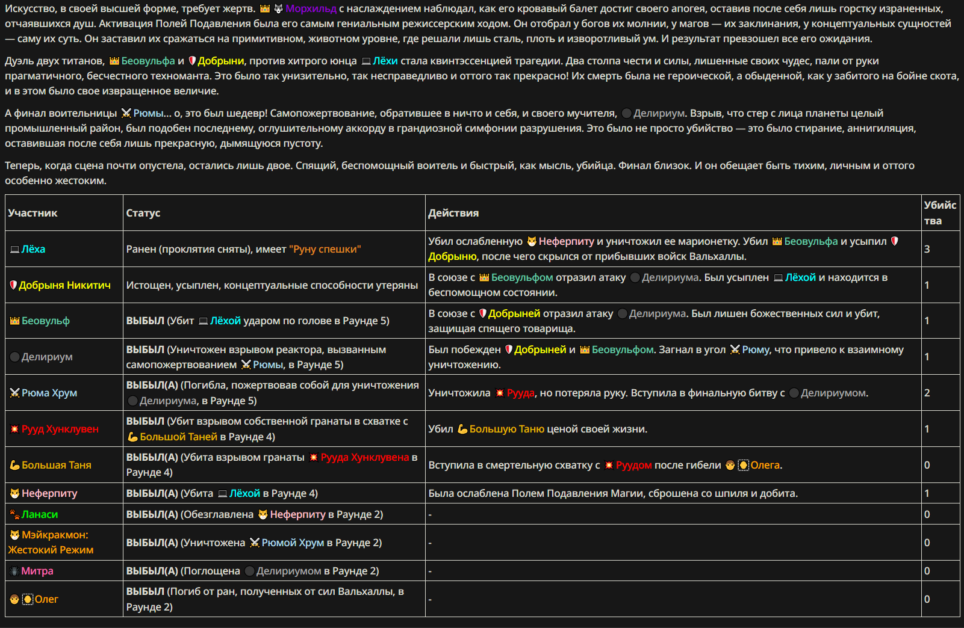The image size is (964, 628).
Task: Click the Митра participant name
Action: click(37, 571)
